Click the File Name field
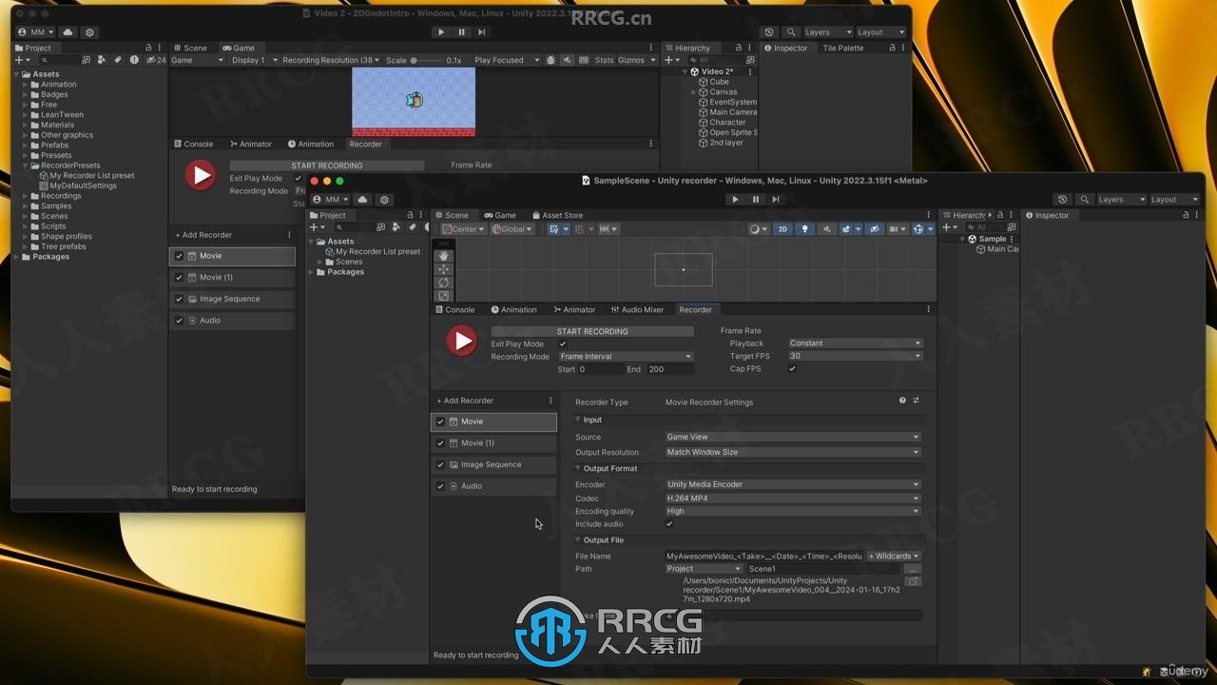Screen dimensions: 1217x685 click(x=763, y=557)
